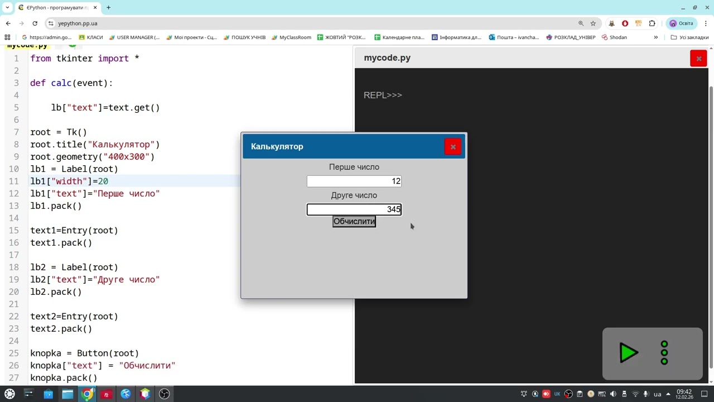714x402 pixels.
Task: Expand hidden system tray icons arrow
Action: pos(668,394)
